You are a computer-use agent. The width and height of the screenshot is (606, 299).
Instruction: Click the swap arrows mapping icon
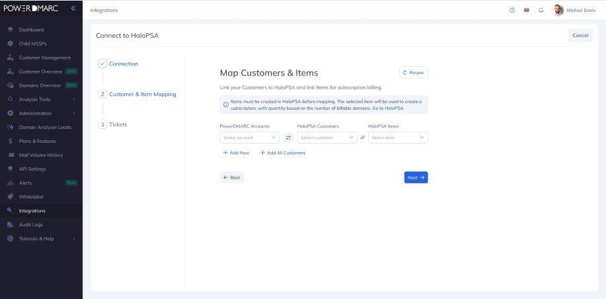pos(288,138)
